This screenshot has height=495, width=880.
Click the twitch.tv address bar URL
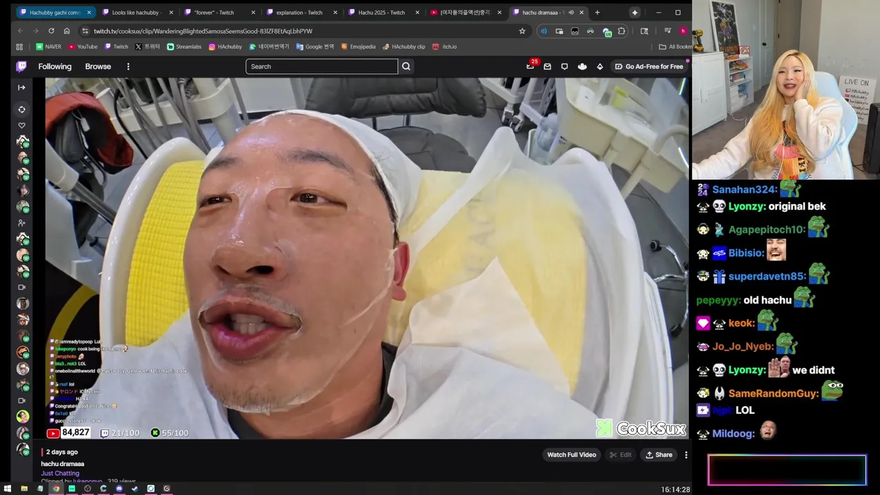tap(203, 31)
